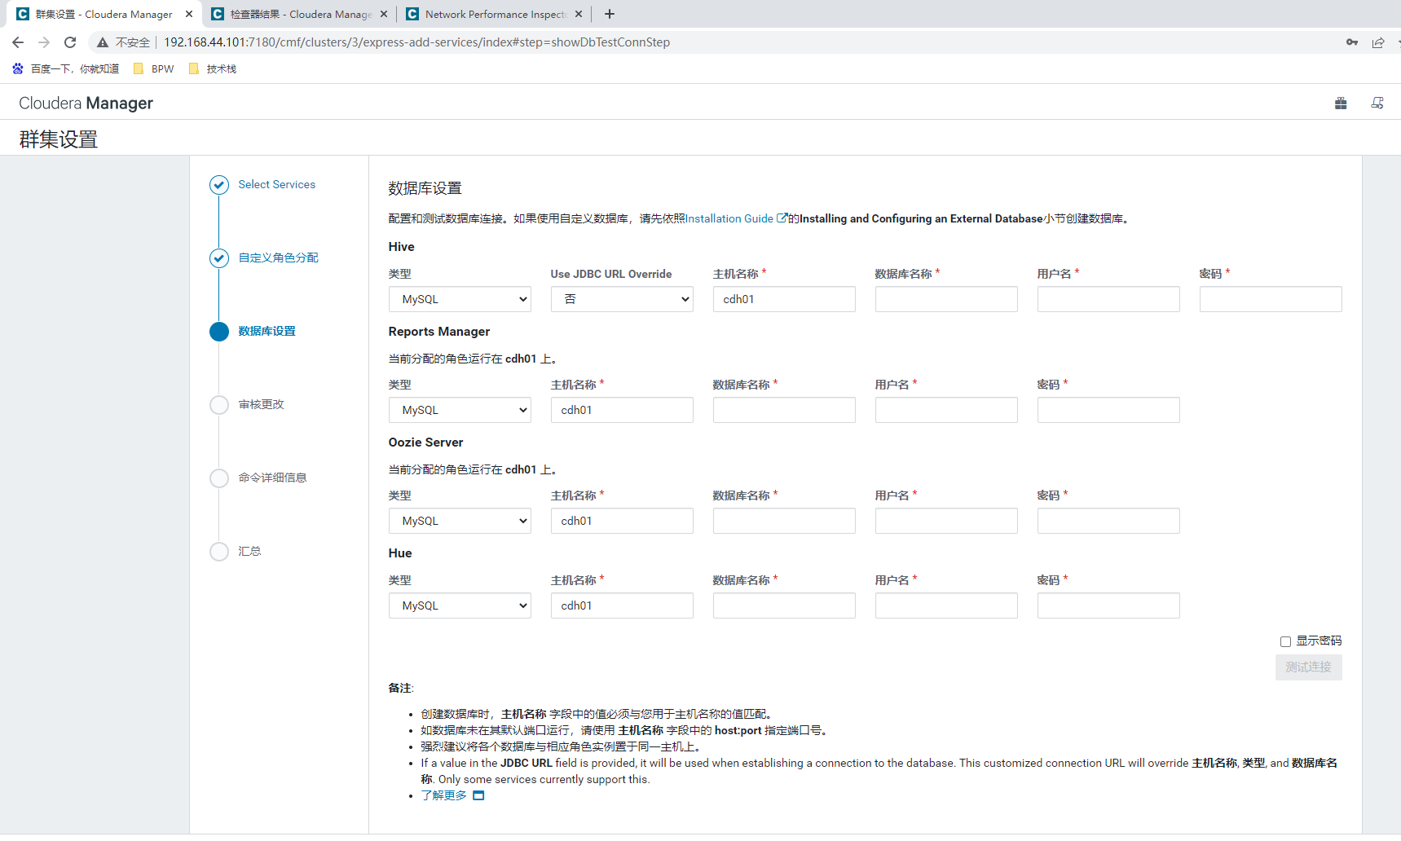
Task: Click the new-window icon beside 了解更多
Action: click(x=478, y=795)
